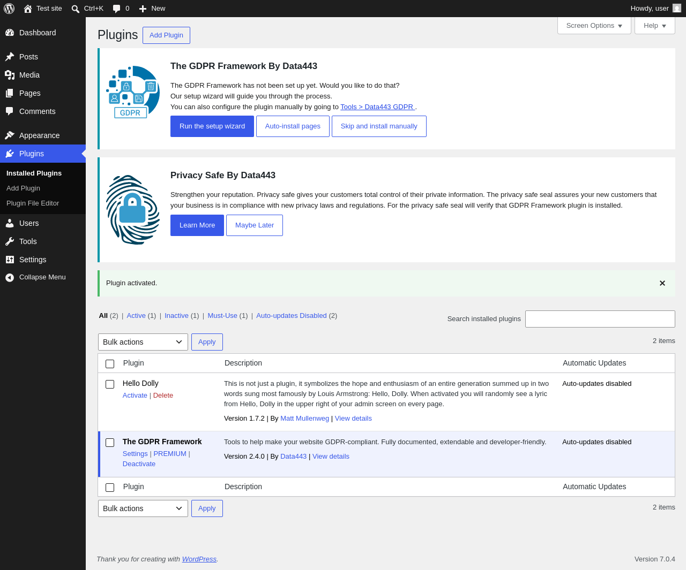View details for The GDPR Framework
The image size is (686, 570).
331,457
